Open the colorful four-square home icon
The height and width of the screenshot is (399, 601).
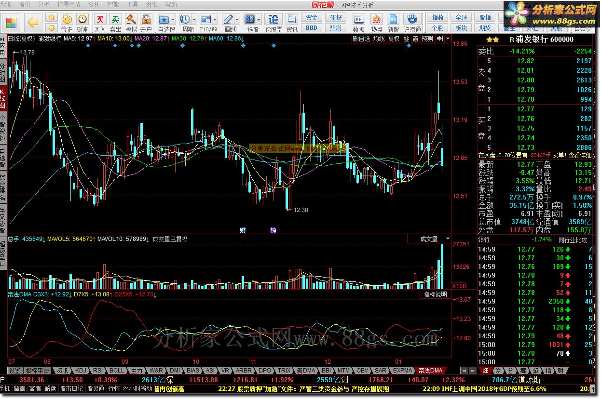coord(11,22)
